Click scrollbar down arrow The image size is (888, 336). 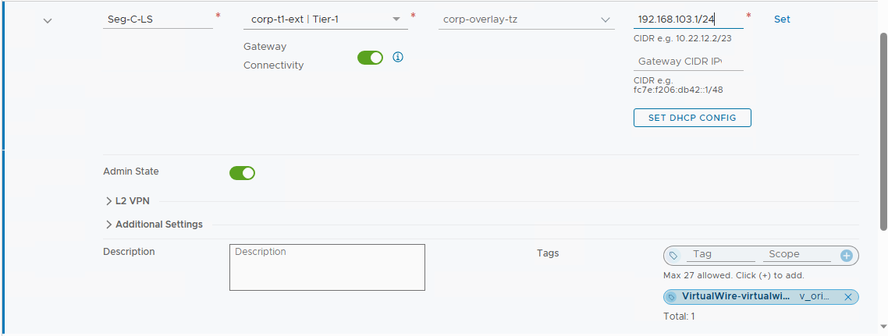point(883,327)
